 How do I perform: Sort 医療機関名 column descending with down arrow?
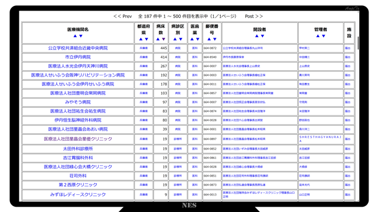coord(81,36)
